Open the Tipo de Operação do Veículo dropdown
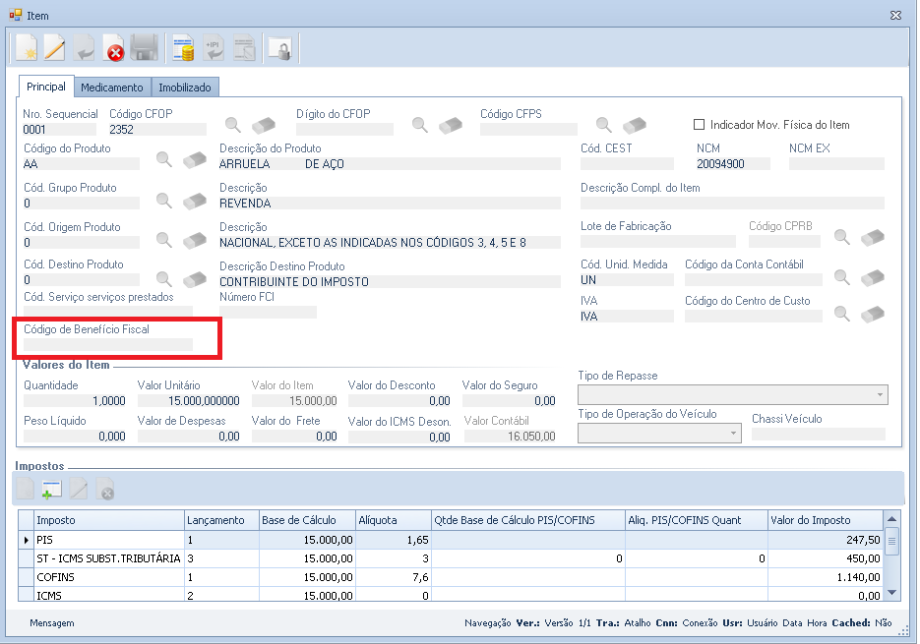The height and width of the screenshot is (644, 920). coord(731,434)
